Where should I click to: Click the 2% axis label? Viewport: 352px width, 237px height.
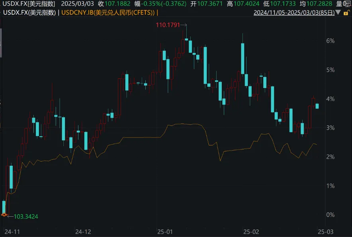coord(330,157)
